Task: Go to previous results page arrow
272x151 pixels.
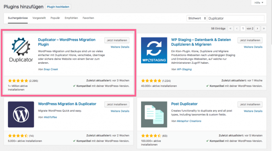Action: 237,29
